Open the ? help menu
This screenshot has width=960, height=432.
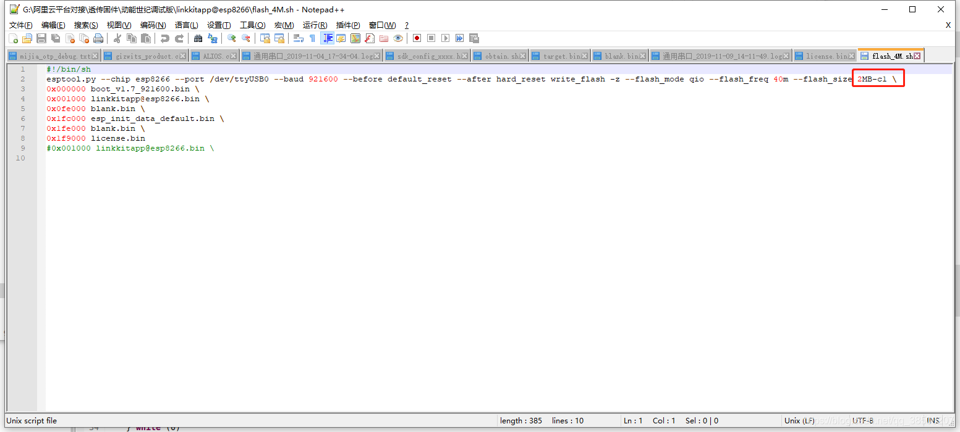(407, 25)
